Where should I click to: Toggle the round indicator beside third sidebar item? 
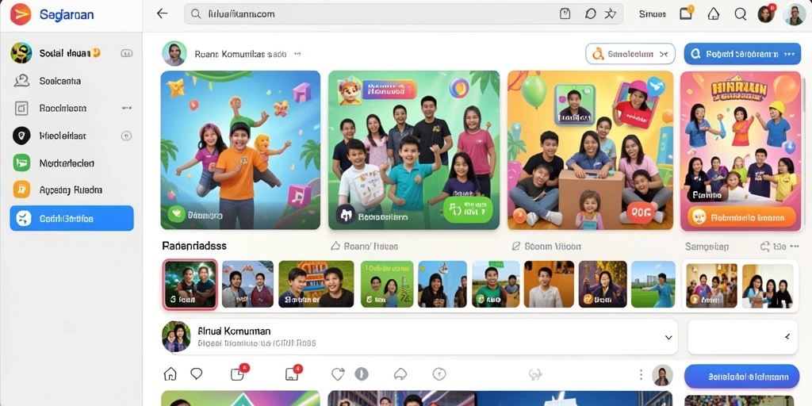[126, 136]
